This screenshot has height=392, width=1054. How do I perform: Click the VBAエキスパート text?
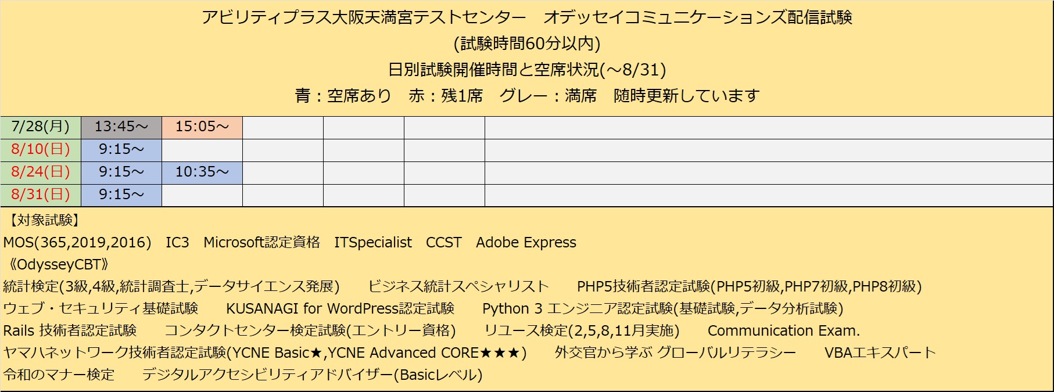coord(880,353)
